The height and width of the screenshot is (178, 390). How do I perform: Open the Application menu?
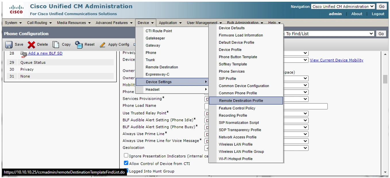[170, 23]
